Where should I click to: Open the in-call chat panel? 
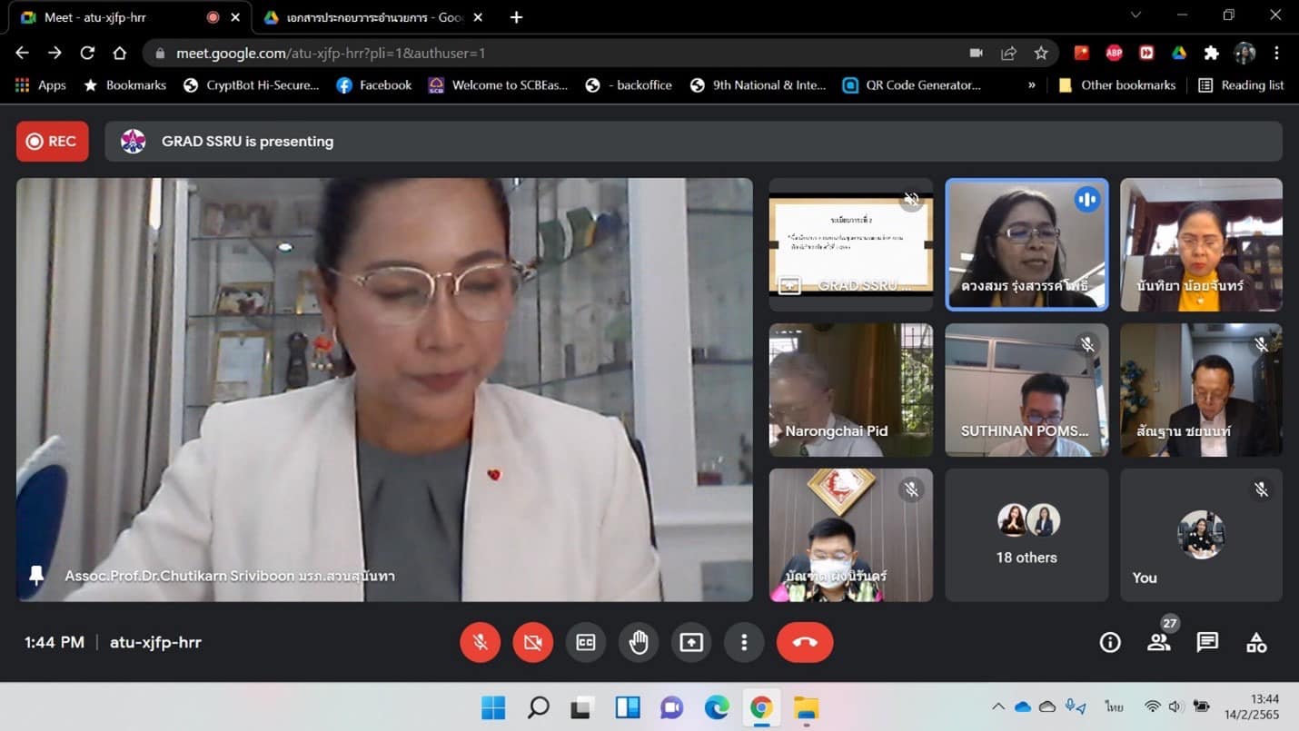tap(1207, 643)
